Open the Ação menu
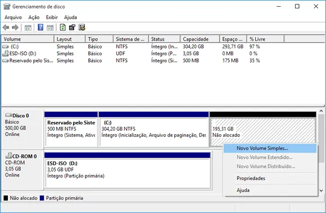 point(34,17)
